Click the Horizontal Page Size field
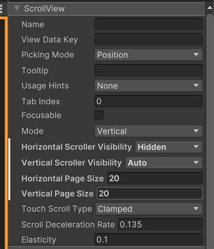Screen dimensions: 214x249 click(155, 178)
